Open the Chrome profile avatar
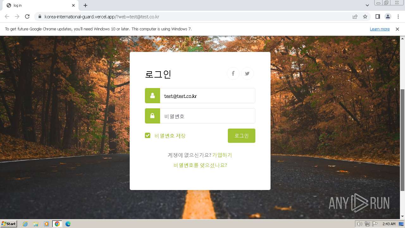The image size is (405, 228). [x=388, y=17]
